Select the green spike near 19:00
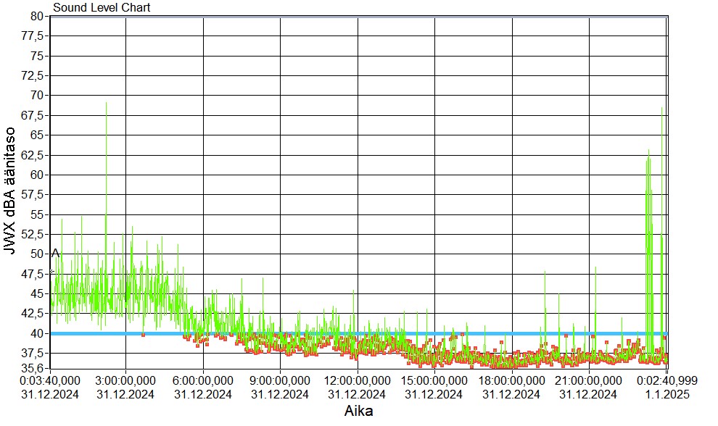This screenshot has width=718, height=426. tap(545, 274)
